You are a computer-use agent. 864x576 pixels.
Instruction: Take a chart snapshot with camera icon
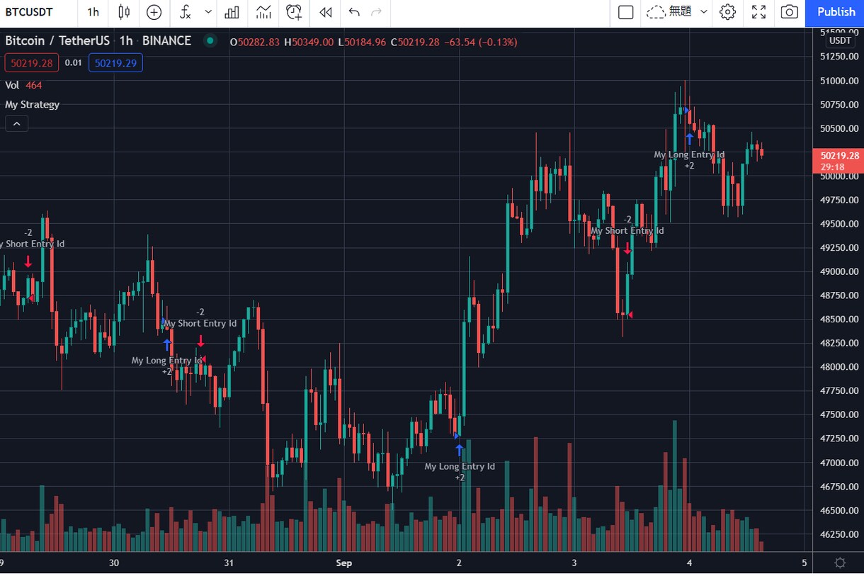[789, 12]
